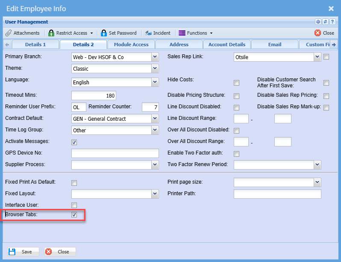Expand the Sales Rep Link dropdown
Viewport: 341px width, 262px height.
coord(317,57)
